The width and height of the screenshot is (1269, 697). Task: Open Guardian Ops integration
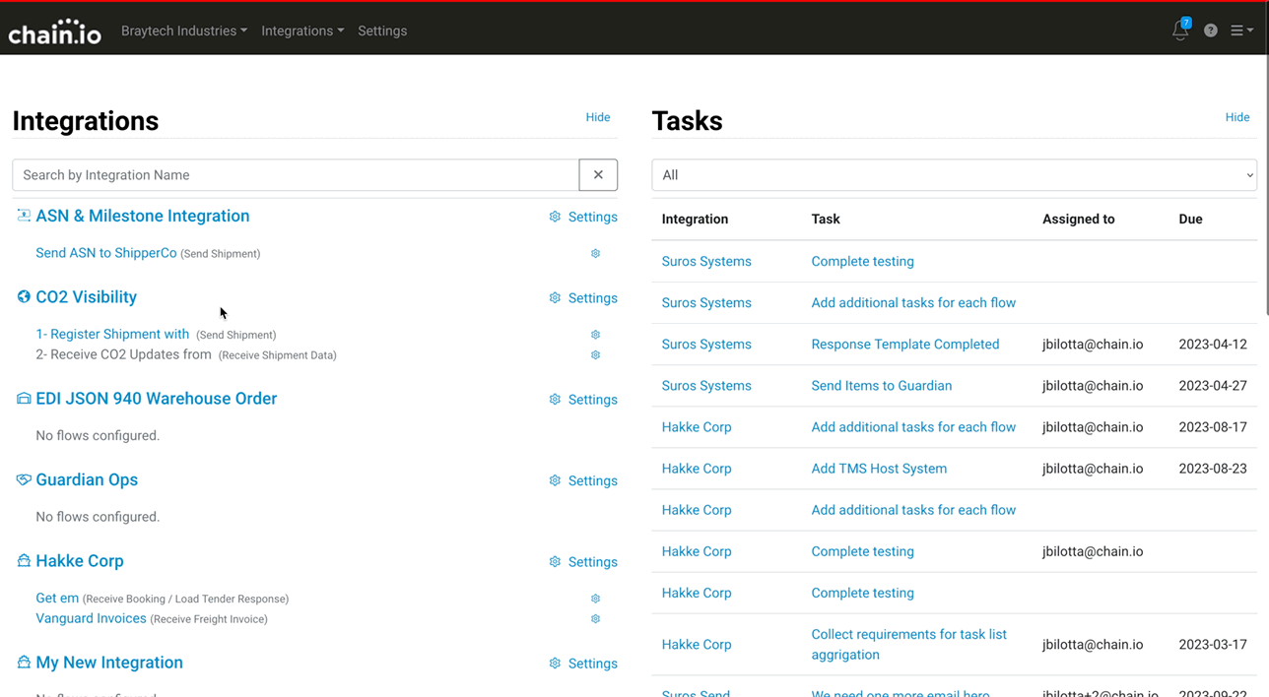tap(87, 479)
